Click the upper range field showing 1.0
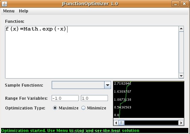The height and width of the screenshot is (134, 190). 94,98
